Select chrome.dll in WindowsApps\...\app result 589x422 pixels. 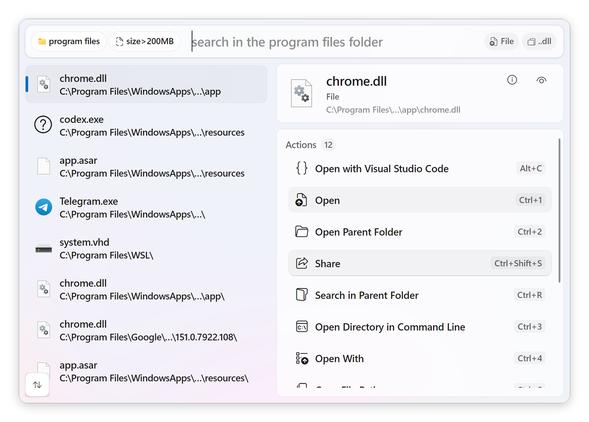pyautogui.click(x=146, y=84)
